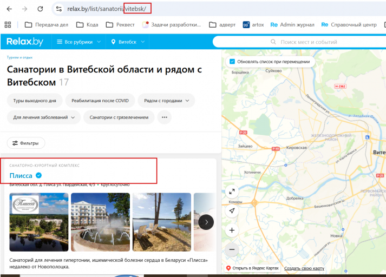
Task: Expand the map to fullscreen
Action: [x=232, y=192]
